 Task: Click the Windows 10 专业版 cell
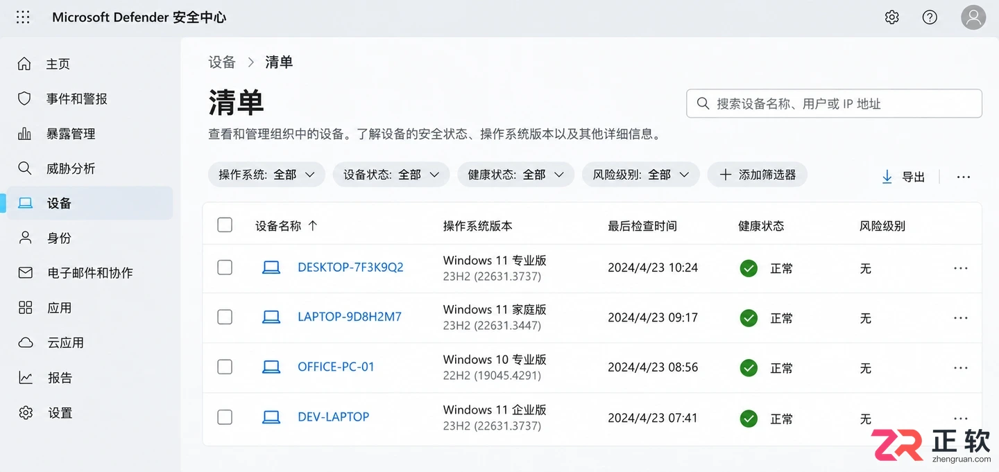(x=495, y=360)
